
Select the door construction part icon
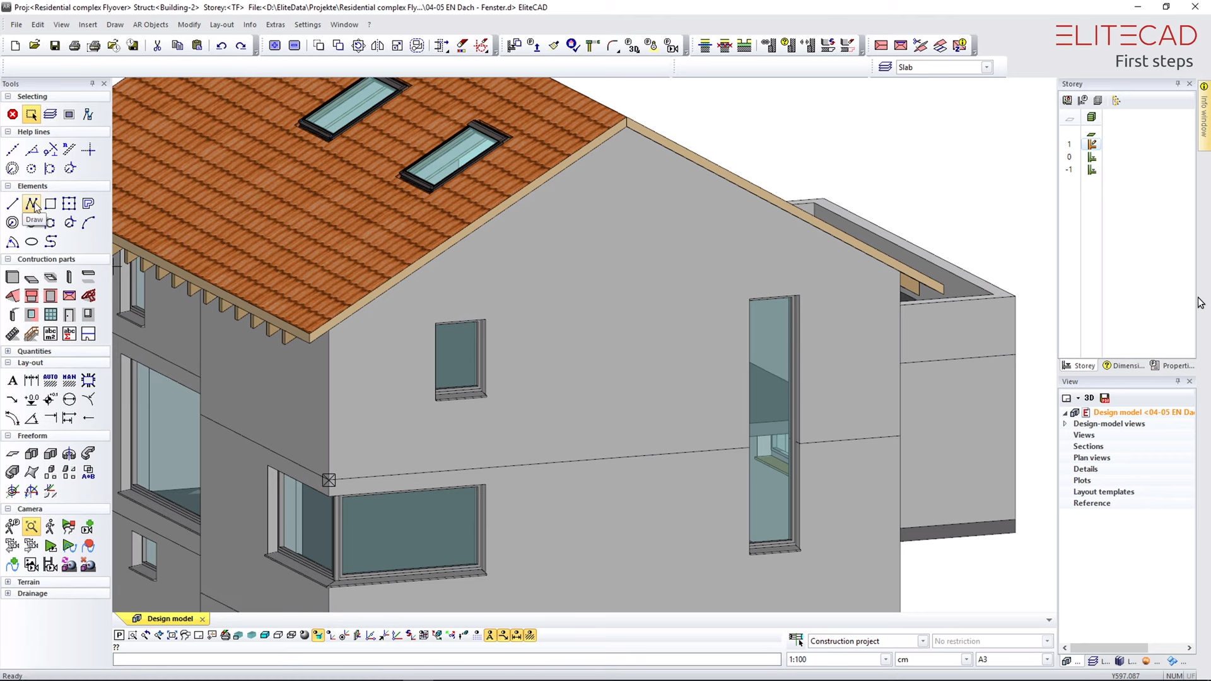69,315
